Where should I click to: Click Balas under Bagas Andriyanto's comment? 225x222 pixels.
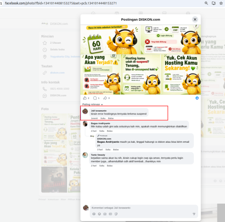(x=110, y=131)
